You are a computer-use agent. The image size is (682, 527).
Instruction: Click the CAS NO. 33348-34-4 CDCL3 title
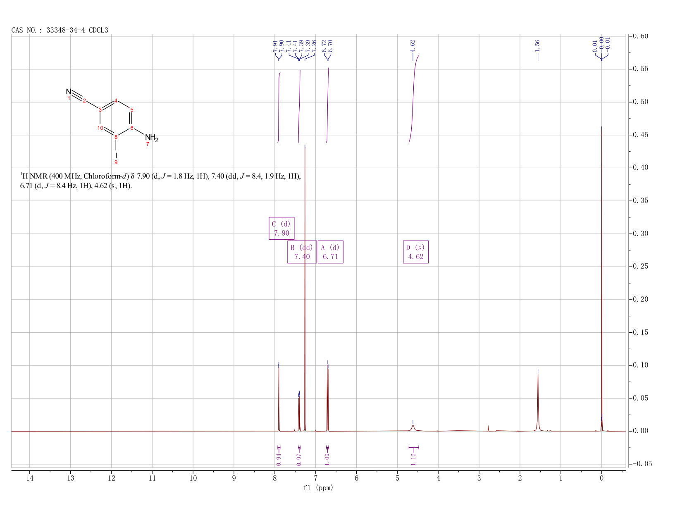(x=60, y=30)
